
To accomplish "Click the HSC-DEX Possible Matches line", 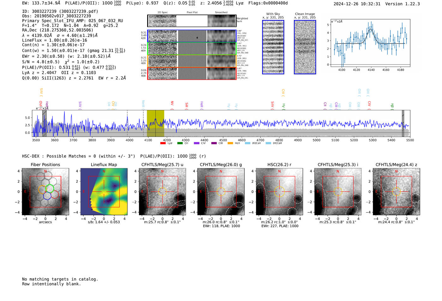I will point(114,156).
